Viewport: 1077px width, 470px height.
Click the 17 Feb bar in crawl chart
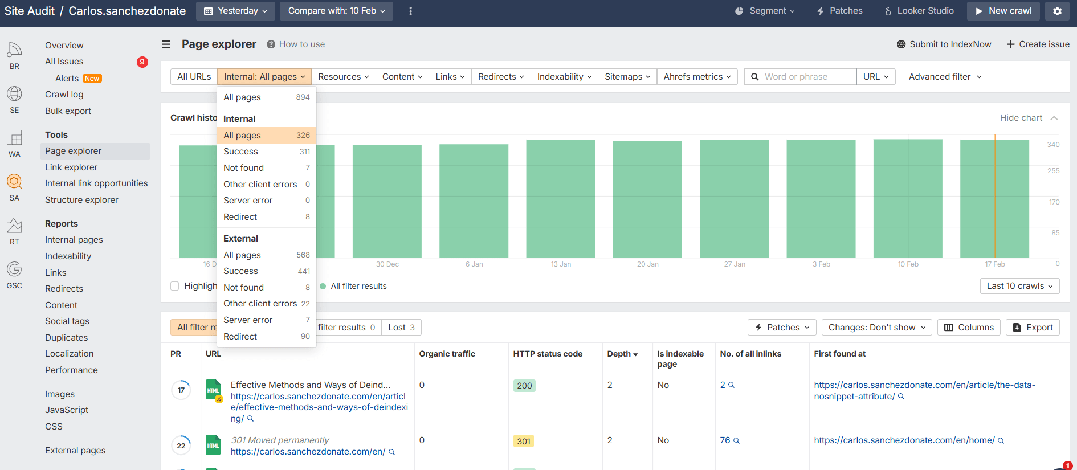click(x=994, y=199)
